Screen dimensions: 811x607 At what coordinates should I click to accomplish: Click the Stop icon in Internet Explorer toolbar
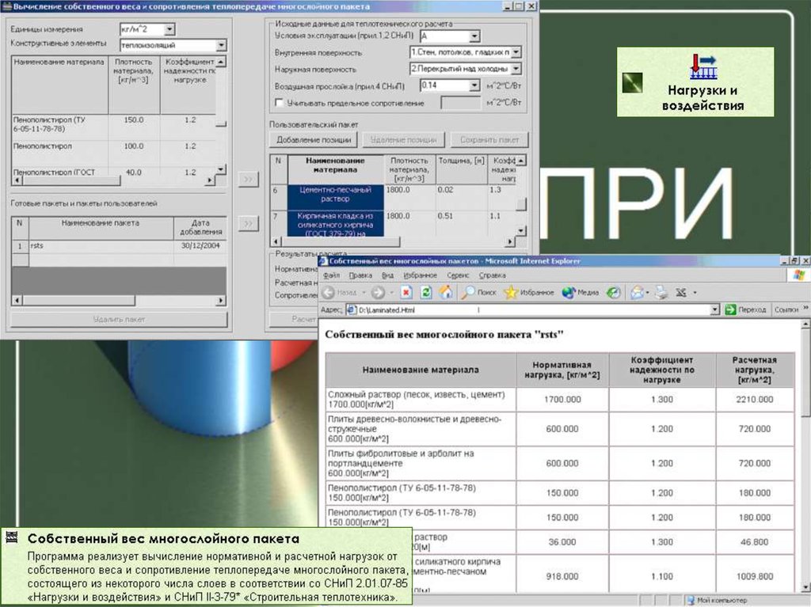coord(406,292)
